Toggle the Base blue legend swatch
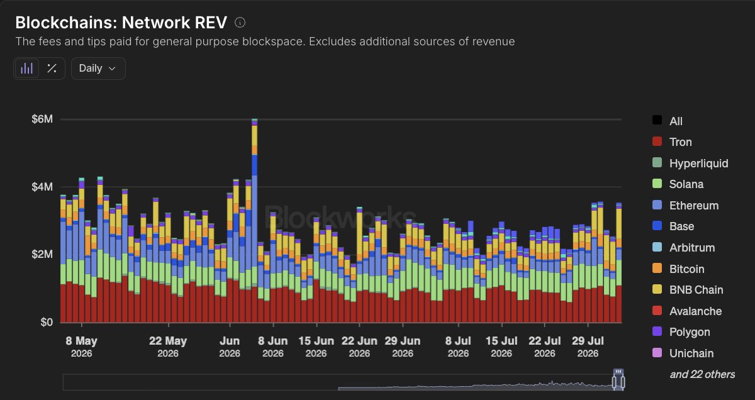 [x=657, y=226]
